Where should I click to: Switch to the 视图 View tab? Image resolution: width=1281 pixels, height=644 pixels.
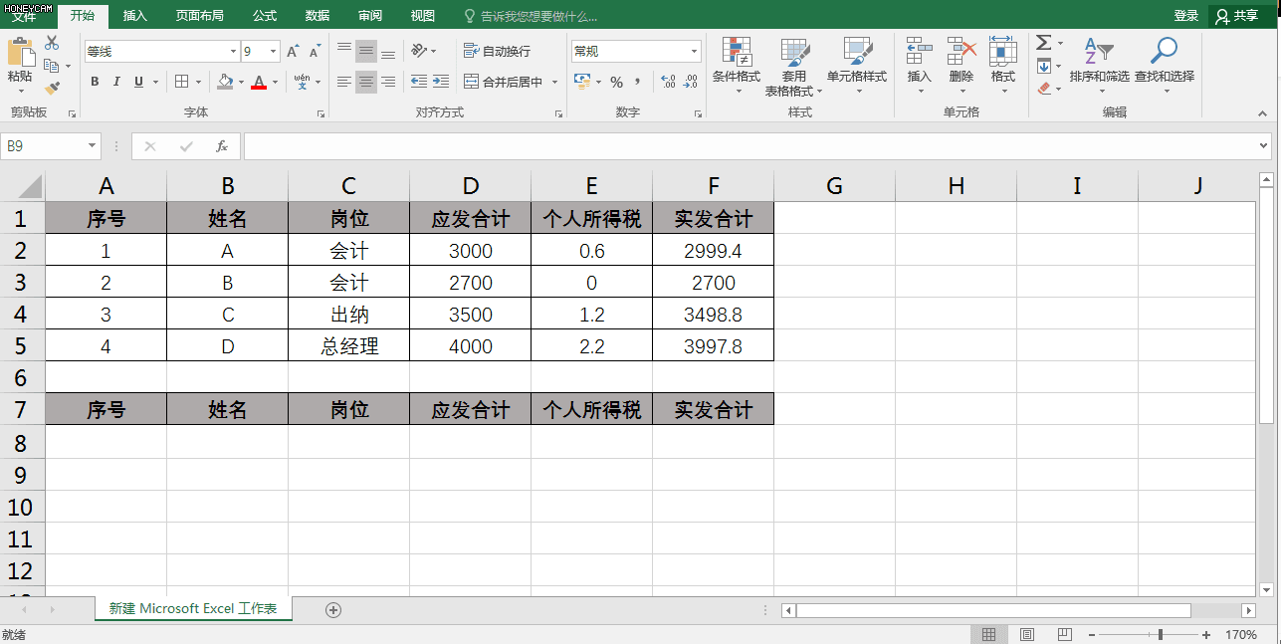click(423, 16)
